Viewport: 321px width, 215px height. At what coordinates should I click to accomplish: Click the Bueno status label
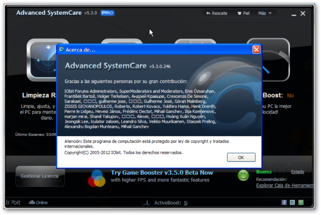pyautogui.click(x=264, y=172)
